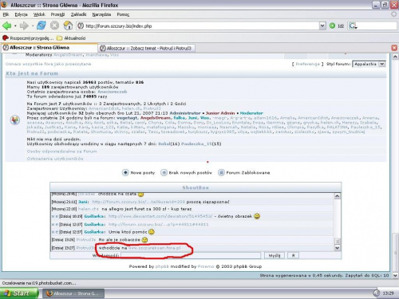Click the sad smiley after 'No ale je zobaczcie'
The width and height of the screenshot is (399, 299).
[144, 240]
